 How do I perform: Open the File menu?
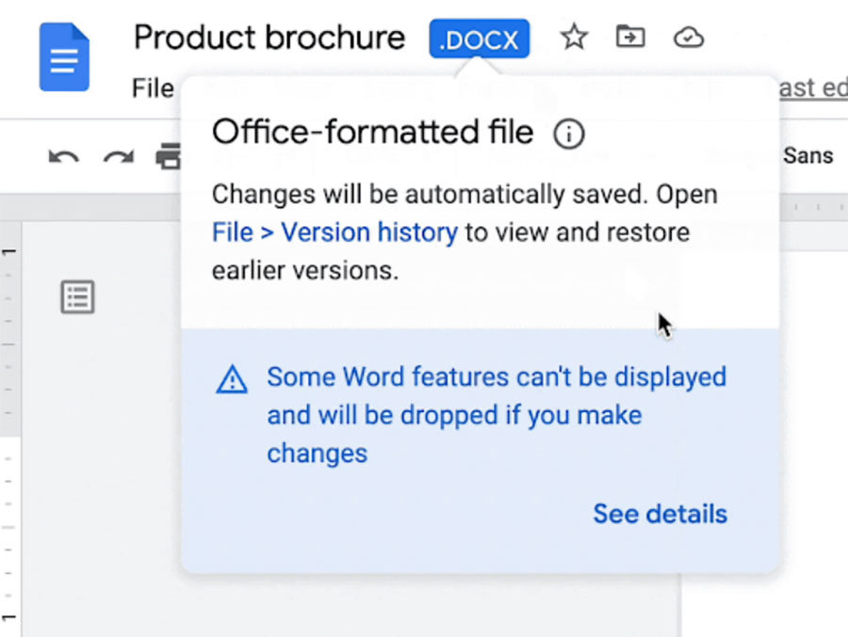(153, 88)
